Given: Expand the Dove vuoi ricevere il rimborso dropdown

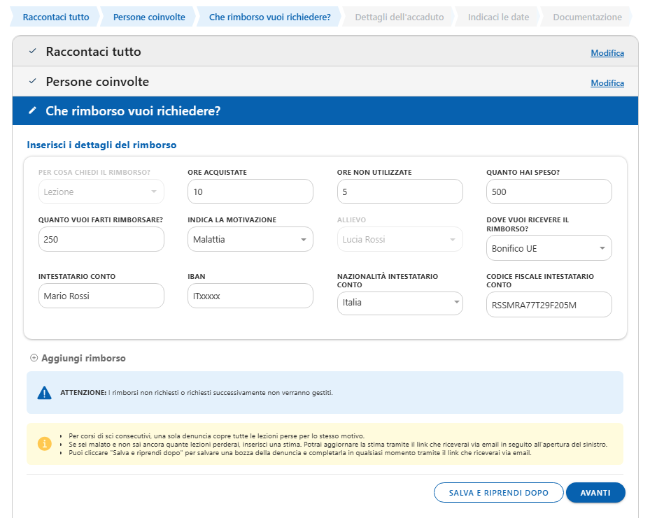Looking at the screenshot, I should coord(549,248).
